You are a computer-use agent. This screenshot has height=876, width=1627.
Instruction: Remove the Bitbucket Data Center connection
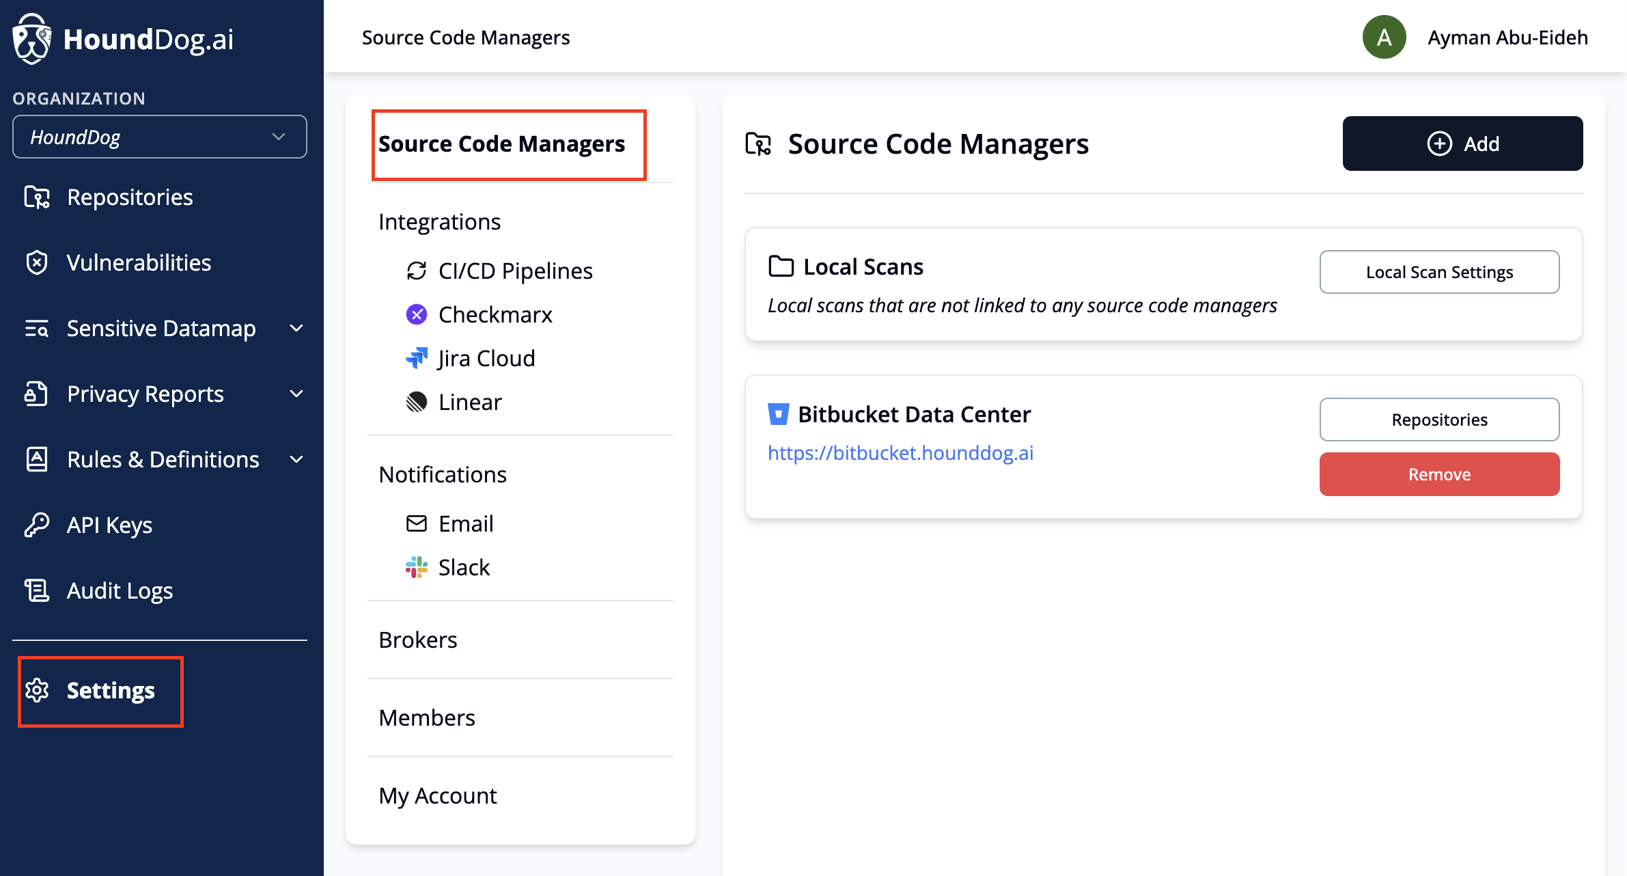[1439, 475]
